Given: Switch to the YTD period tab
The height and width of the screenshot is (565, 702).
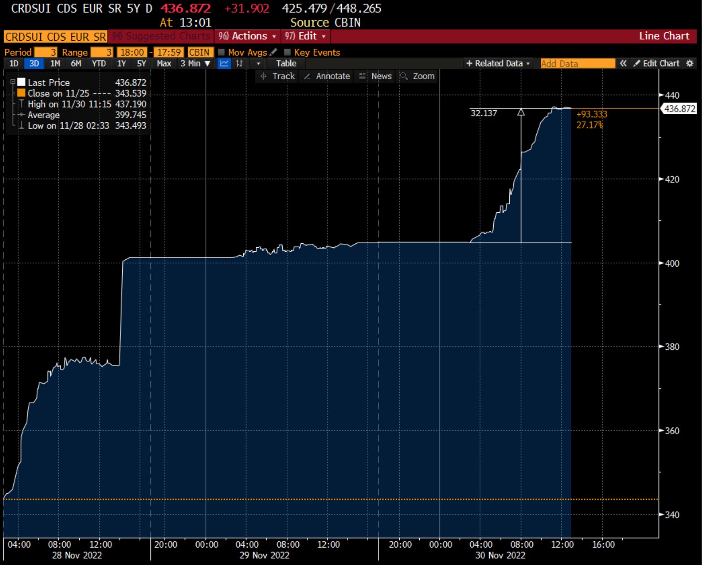Looking at the screenshot, I should tap(99, 64).
